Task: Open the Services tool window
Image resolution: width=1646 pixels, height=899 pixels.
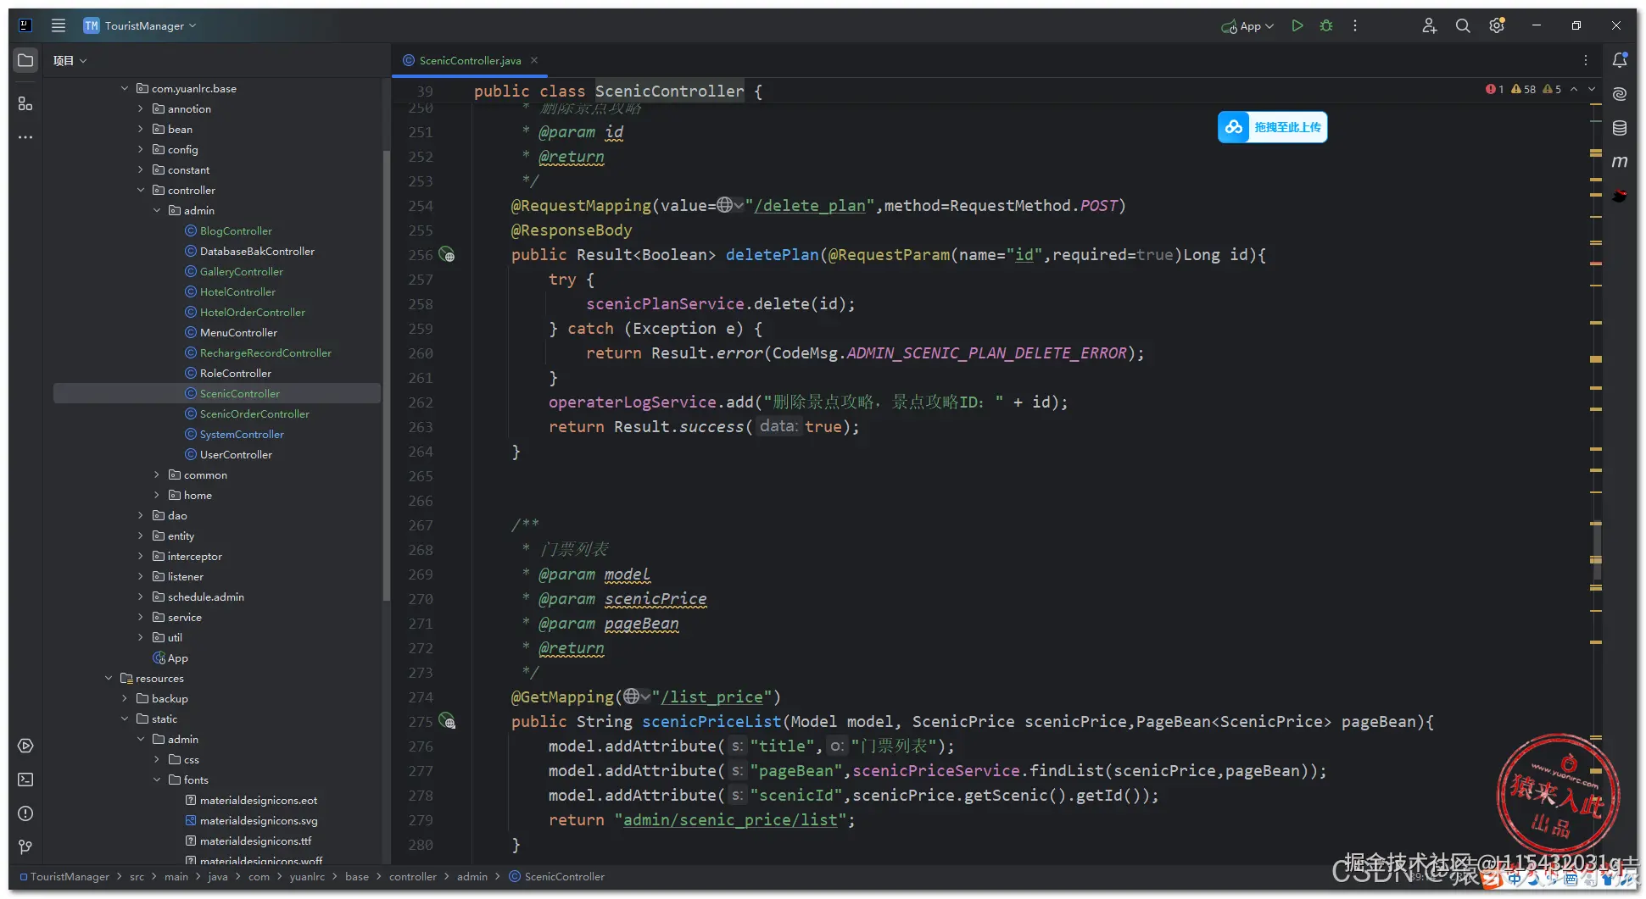Action: (25, 746)
